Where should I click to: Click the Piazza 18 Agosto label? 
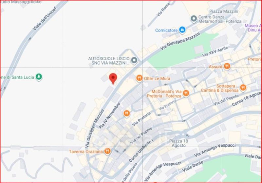click(178, 143)
